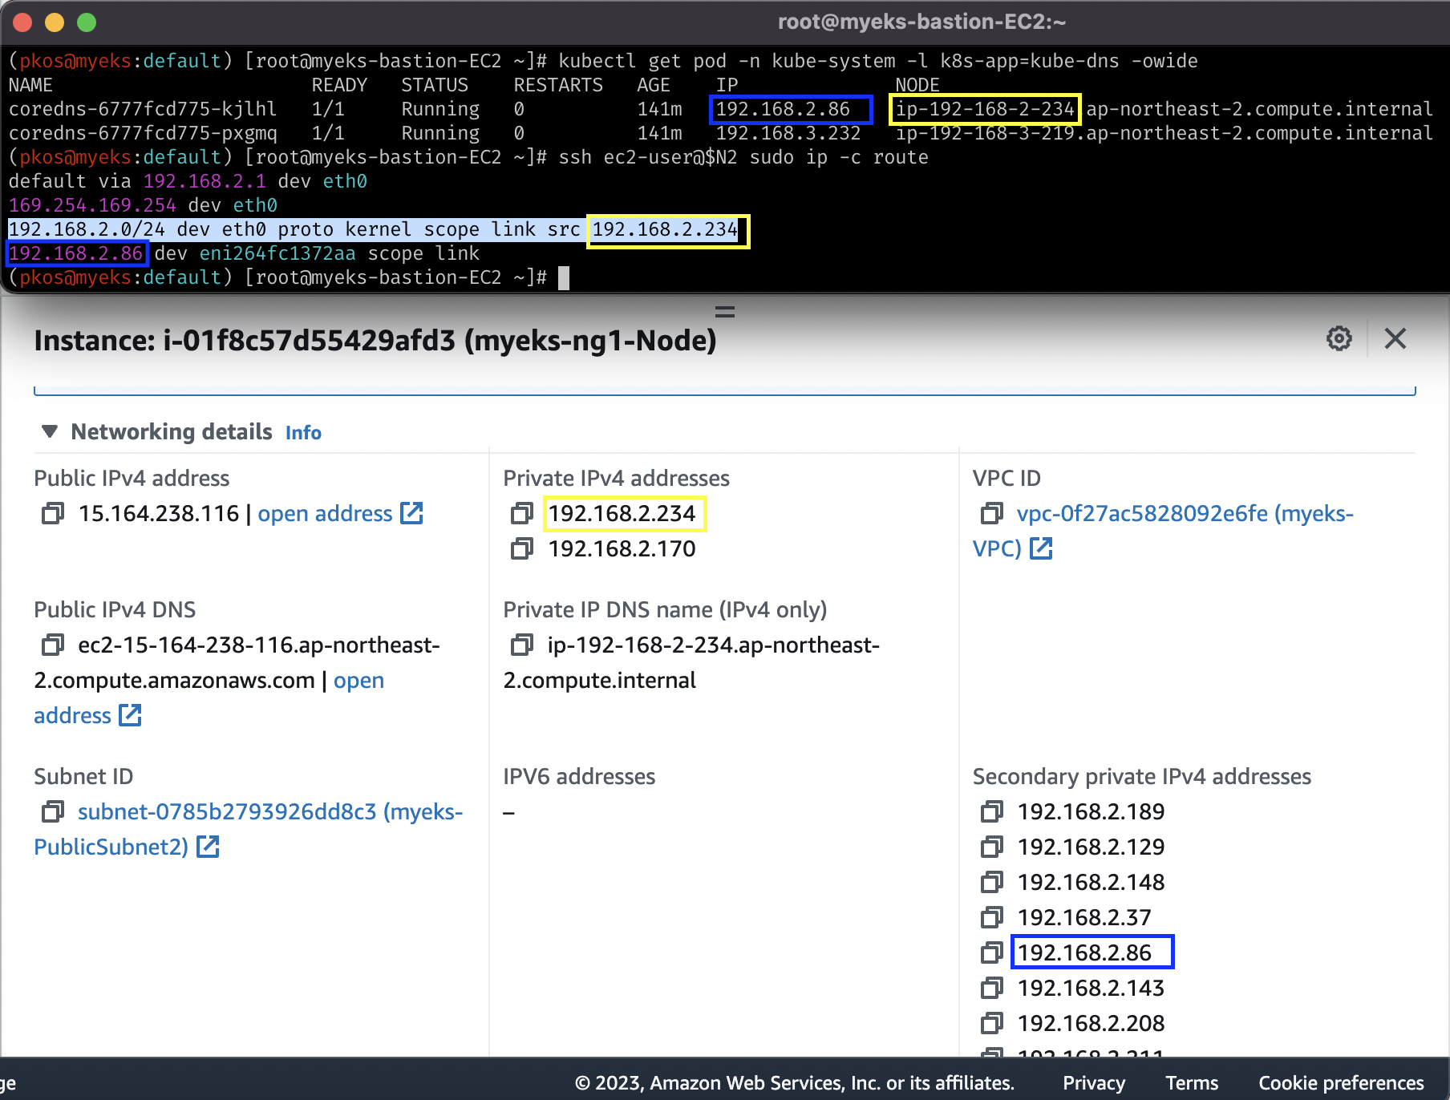Copy secondary IP 192.168.2.143
This screenshot has height=1100, width=1450.
coord(992,988)
